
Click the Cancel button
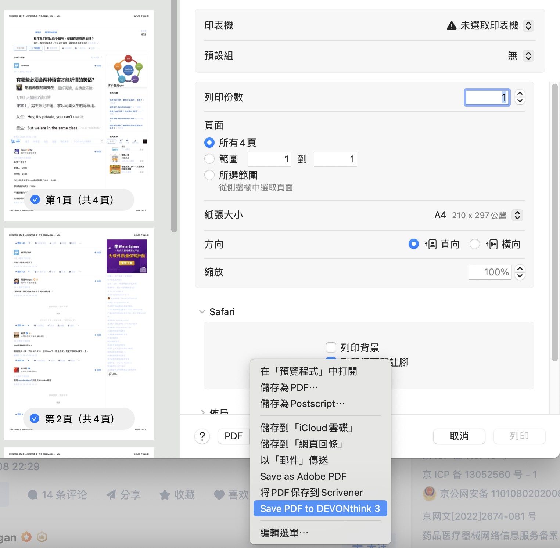(459, 436)
